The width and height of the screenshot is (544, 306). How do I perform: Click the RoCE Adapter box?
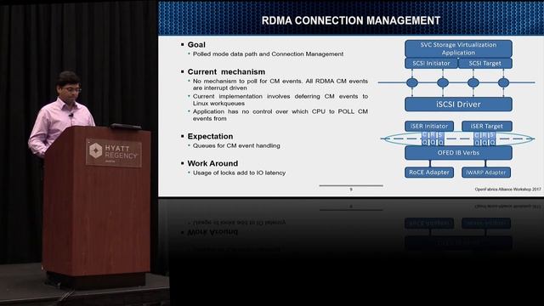click(429, 173)
